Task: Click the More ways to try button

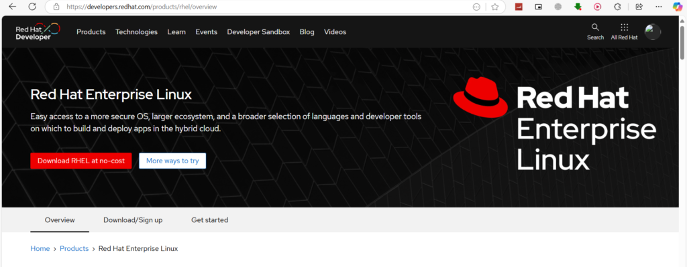Action: [172, 161]
